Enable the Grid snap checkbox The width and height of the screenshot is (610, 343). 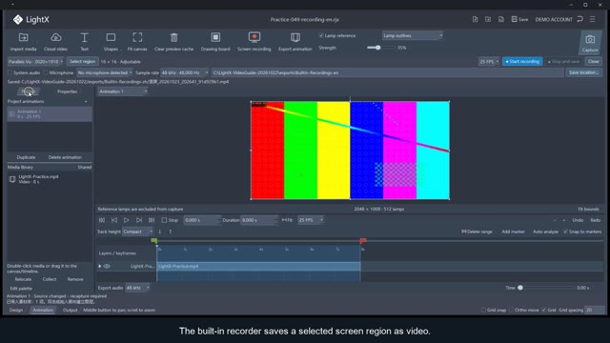pos(483,310)
